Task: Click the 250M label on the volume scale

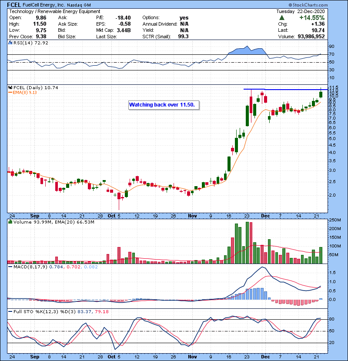Action: (x=335, y=220)
